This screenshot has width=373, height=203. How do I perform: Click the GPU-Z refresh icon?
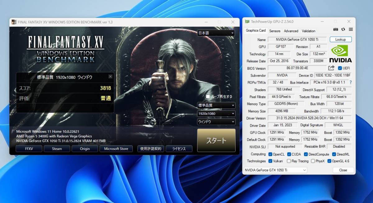(x=343, y=29)
